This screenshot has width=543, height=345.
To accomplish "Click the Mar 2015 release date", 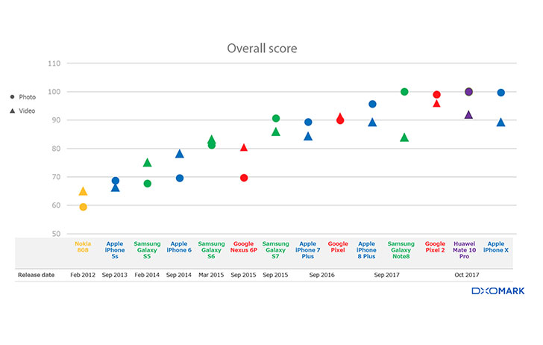I will click(211, 275).
